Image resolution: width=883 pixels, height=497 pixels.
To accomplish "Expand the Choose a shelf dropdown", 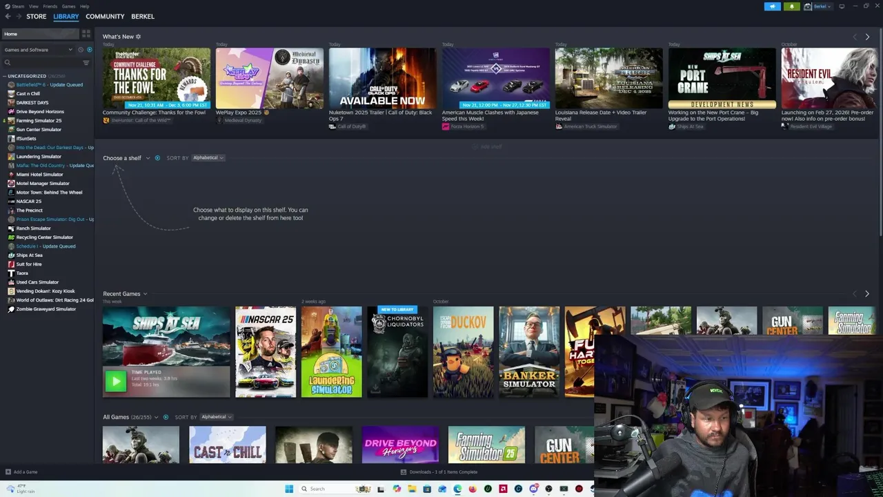I will pos(126,158).
